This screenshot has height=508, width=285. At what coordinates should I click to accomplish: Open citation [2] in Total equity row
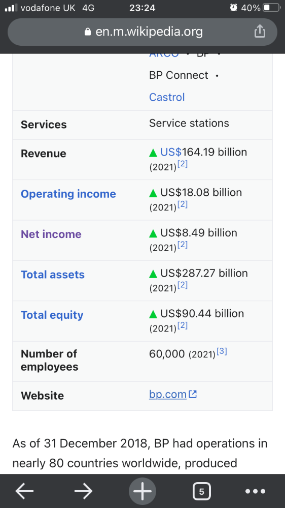pos(183,325)
